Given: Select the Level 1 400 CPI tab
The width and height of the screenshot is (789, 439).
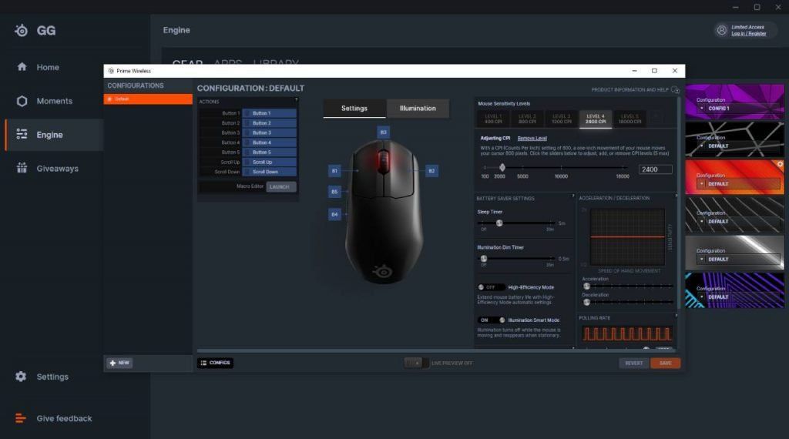Looking at the screenshot, I should tap(493, 119).
